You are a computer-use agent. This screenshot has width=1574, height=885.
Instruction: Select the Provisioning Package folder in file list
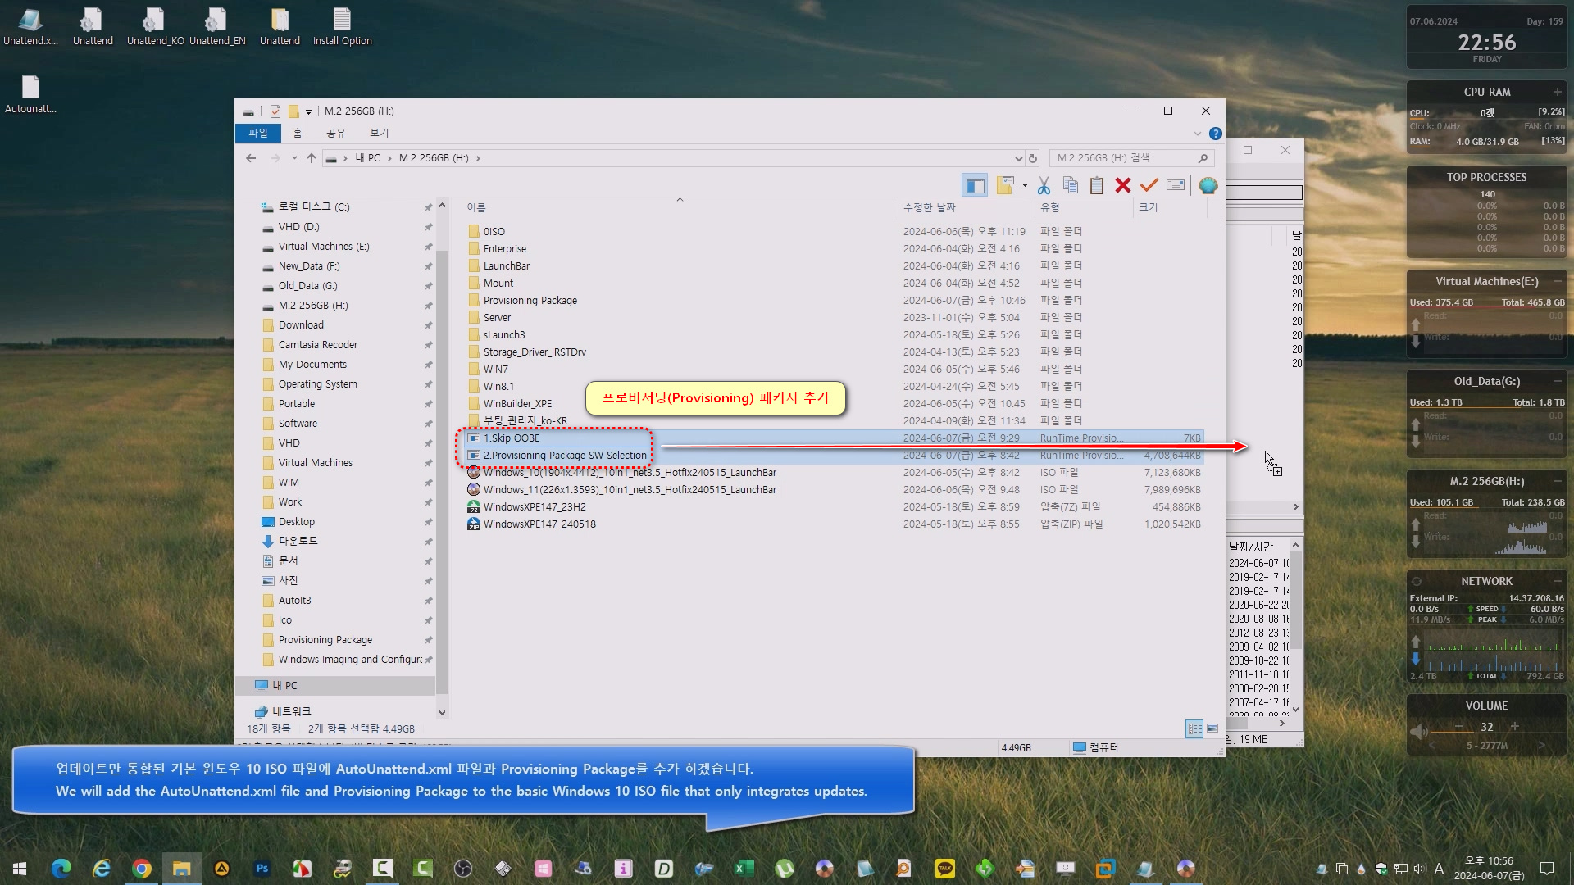[x=530, y=301]
